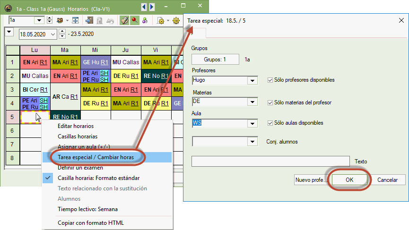Click the lock icon in toolbar

(99, 20)
